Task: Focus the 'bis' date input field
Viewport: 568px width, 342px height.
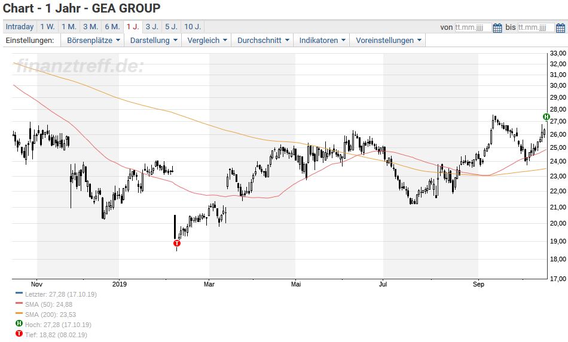Action: [x=536, y=27]
